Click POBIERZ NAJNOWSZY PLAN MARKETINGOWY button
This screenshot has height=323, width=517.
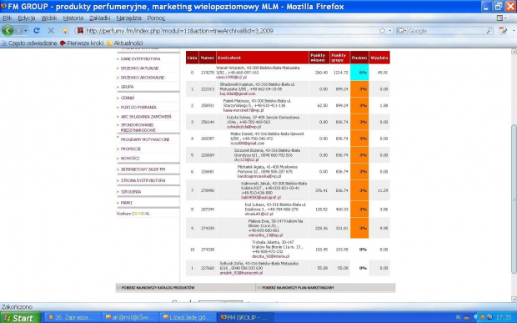click(x=326, y=288)
